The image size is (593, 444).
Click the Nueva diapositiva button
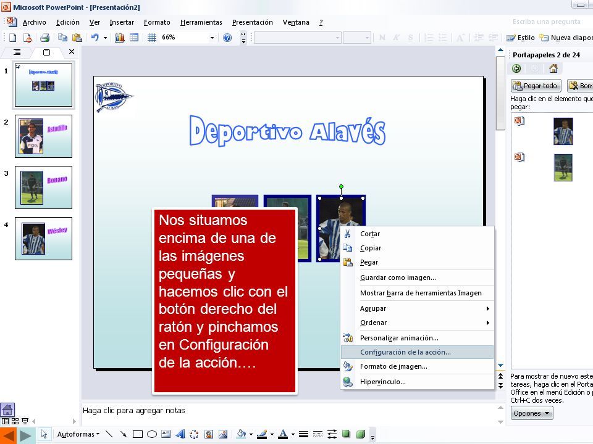point(566,38)
